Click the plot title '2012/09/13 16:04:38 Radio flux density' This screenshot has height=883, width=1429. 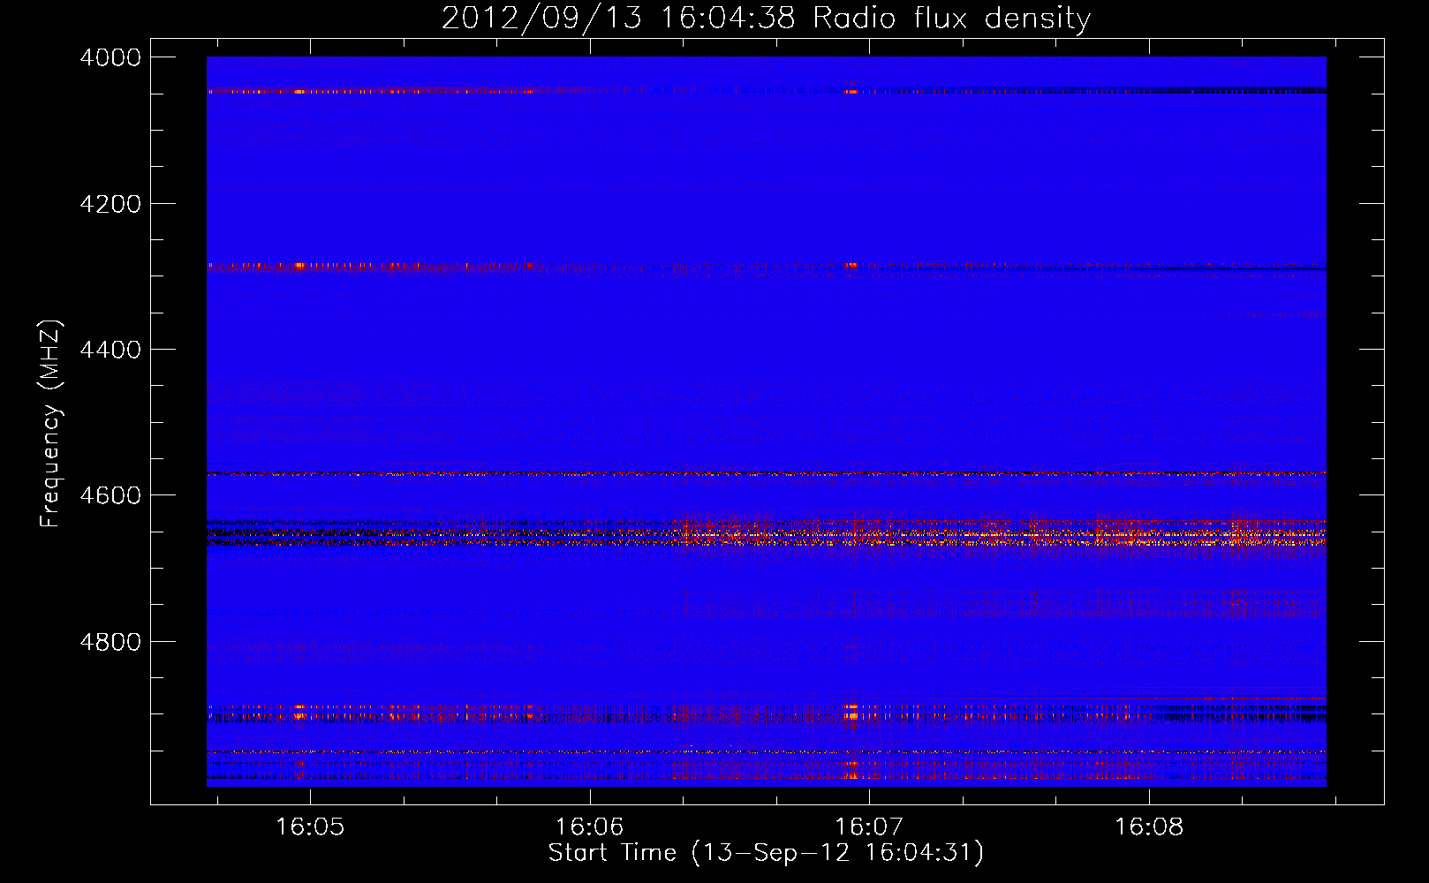[x=766, y=18]
